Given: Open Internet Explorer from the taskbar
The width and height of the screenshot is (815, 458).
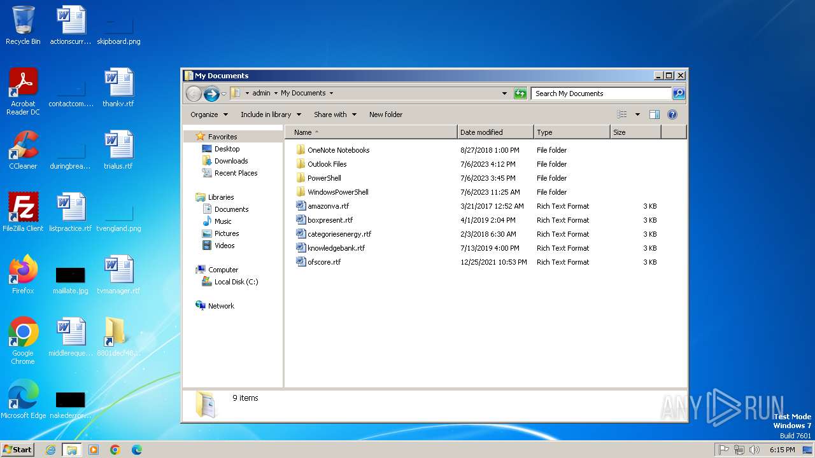Looking at the screenshot, I should click(50, 450).
